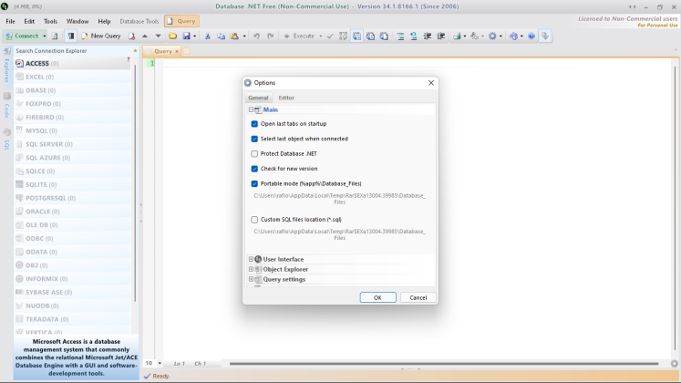
Task: Select MYSQL (0) in connection list
Action: [72, 130]
